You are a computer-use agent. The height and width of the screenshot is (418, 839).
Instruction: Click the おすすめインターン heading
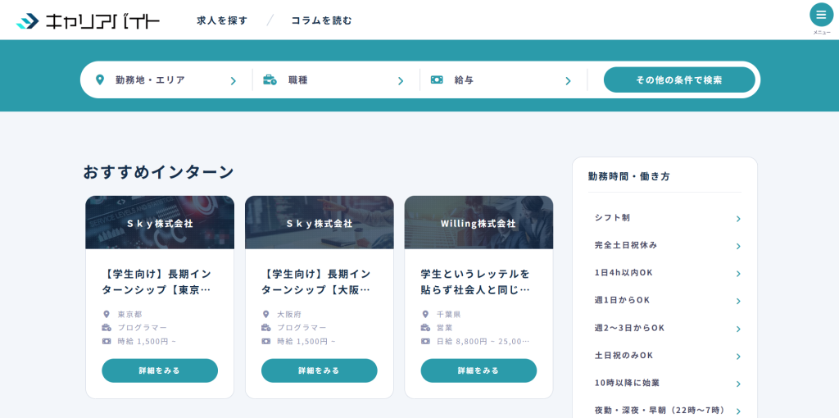point(158,172)
